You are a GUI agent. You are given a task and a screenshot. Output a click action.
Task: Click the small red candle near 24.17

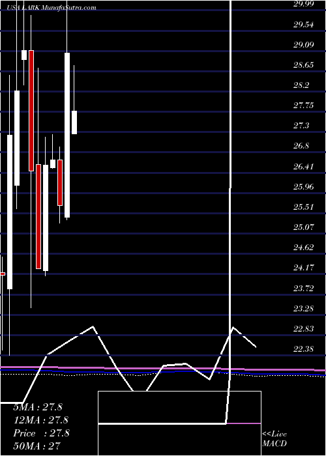point(3,274)
